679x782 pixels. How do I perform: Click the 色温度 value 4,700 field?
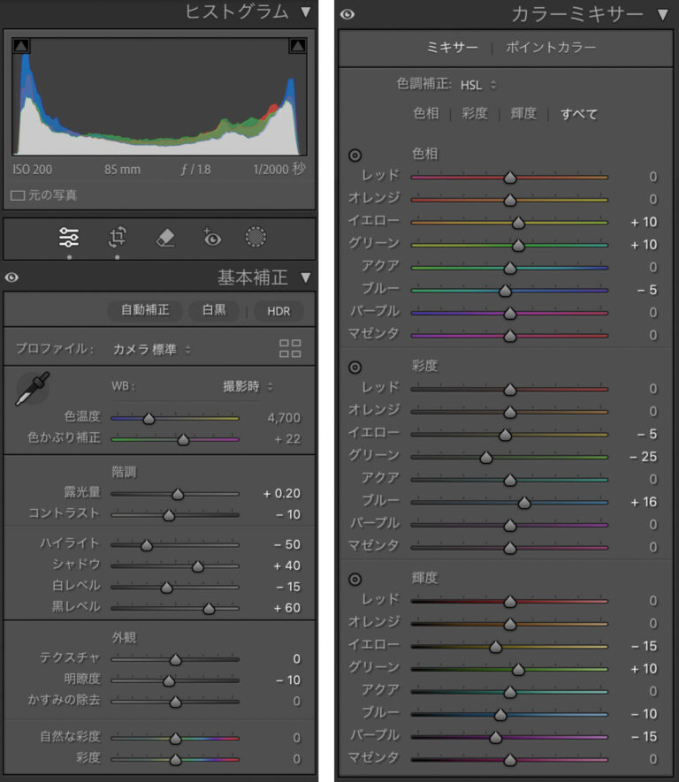pos(284,418)
